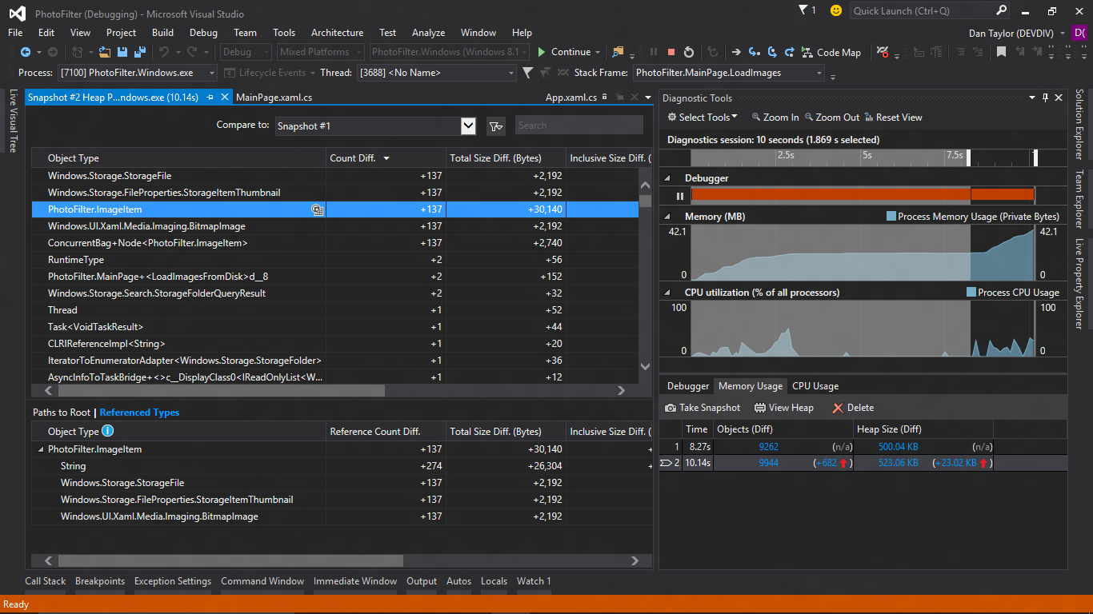Click the Restart debugging icon

tap(689, 52)
